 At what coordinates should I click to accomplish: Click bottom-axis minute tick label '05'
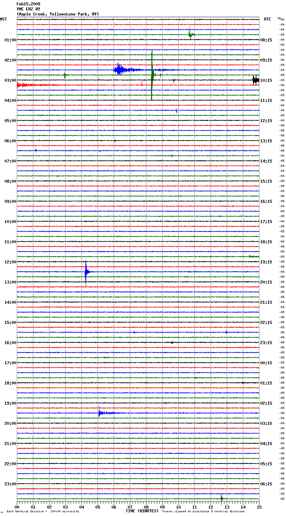tap(98, 507)
